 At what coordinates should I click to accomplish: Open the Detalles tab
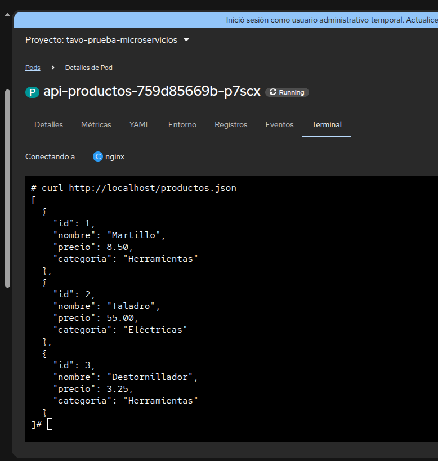pos(48,124)
